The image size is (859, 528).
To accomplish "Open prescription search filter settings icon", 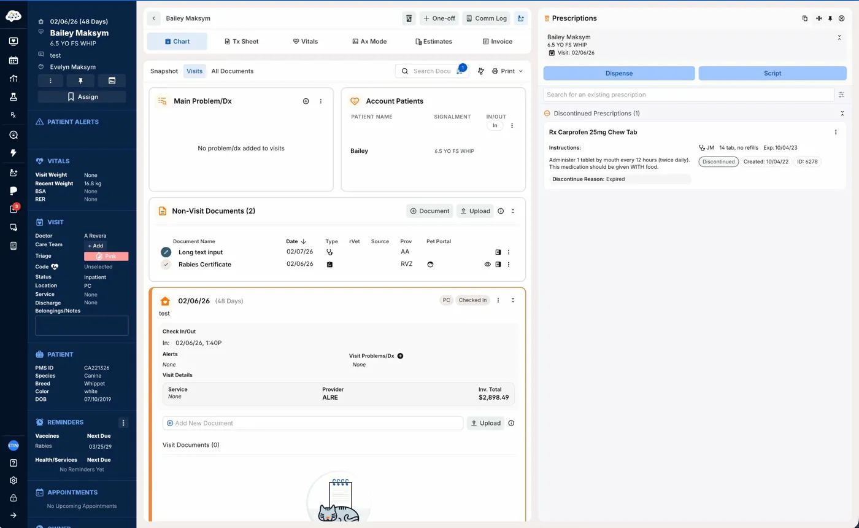I will pyautogui.click(x=841, y=95).
